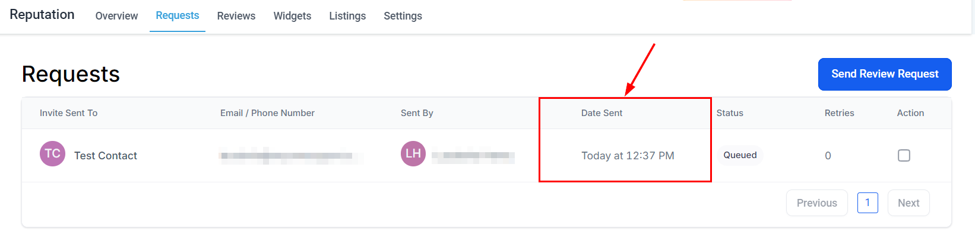Click the LH sender avatar
Image resolution: width=975 pixels, height=241 pixels.
point(413,154)
